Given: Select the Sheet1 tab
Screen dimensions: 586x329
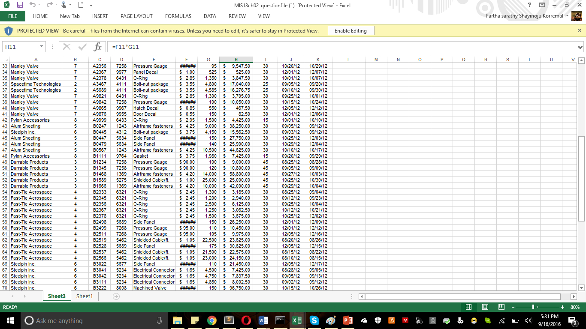Looking at the screenshot, I should coord(84,296).
